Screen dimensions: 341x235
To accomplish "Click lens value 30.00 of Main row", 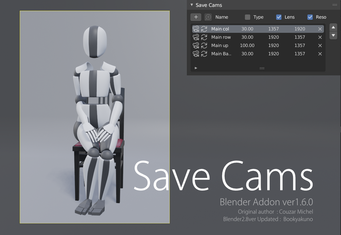I will click(x=247, y=37).
